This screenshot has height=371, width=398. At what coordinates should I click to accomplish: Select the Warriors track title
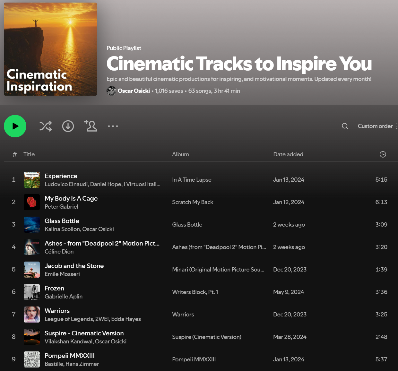[x=57, y=311]
